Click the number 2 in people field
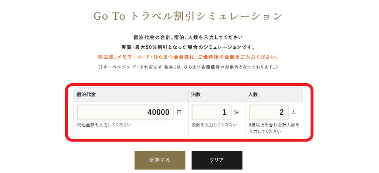Screen dimensions: 379x173 [282, 113]
